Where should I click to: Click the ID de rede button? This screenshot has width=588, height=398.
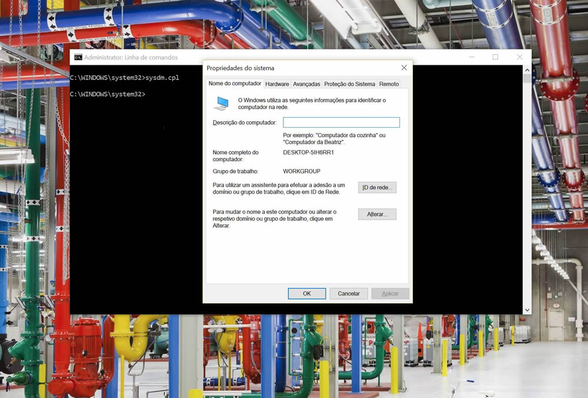point(377,187)
